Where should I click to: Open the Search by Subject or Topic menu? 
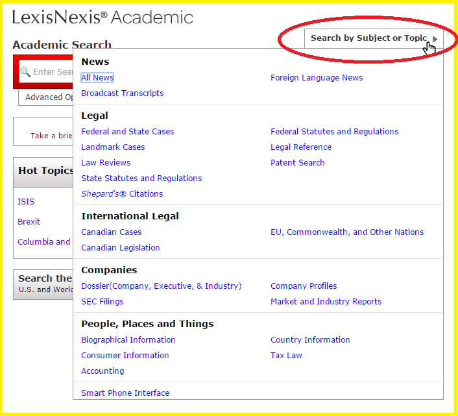pyautogui.click(x=374, y=38)
